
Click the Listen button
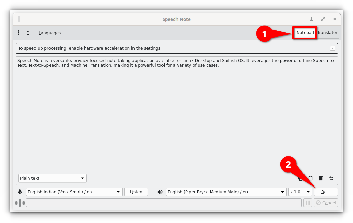(136, 192)
